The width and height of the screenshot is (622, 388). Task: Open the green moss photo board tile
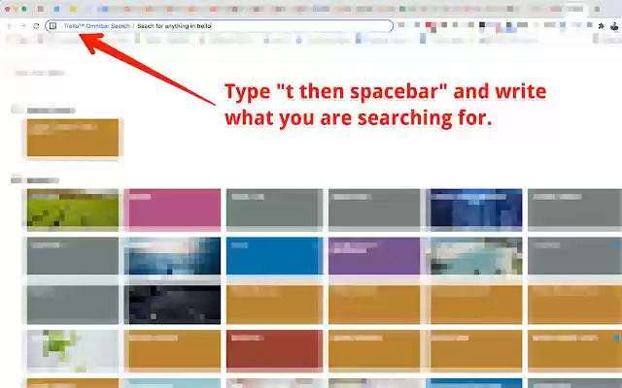coord(73,210)
